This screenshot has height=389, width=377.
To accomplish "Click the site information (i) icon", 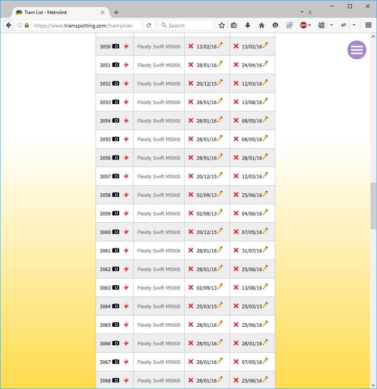I will pos(19,25).
